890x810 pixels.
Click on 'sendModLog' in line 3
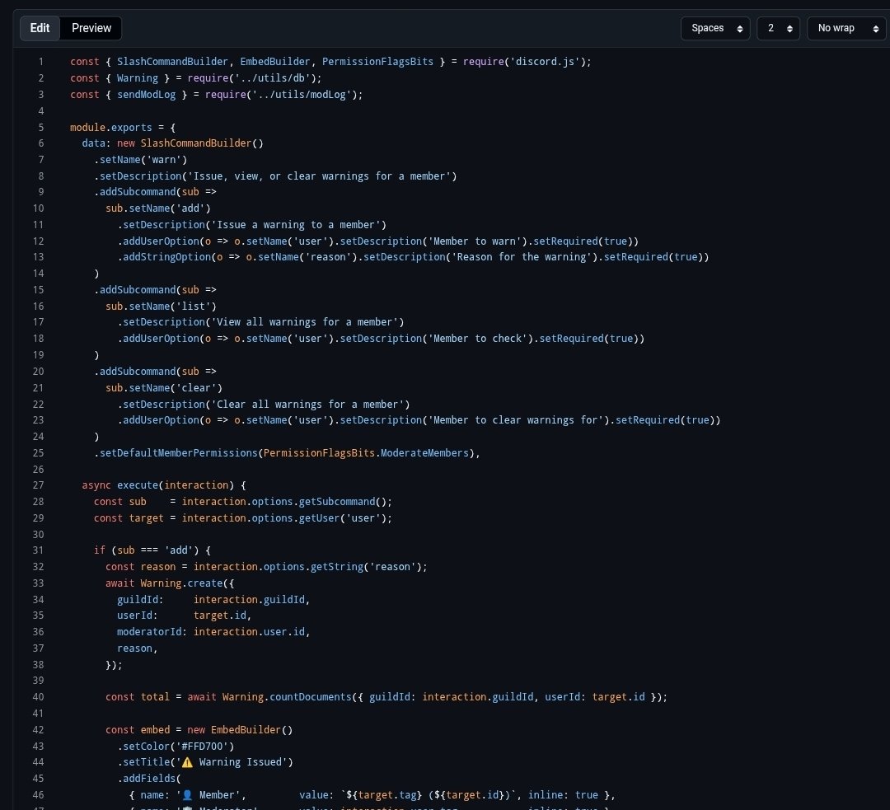coord(147,94)
